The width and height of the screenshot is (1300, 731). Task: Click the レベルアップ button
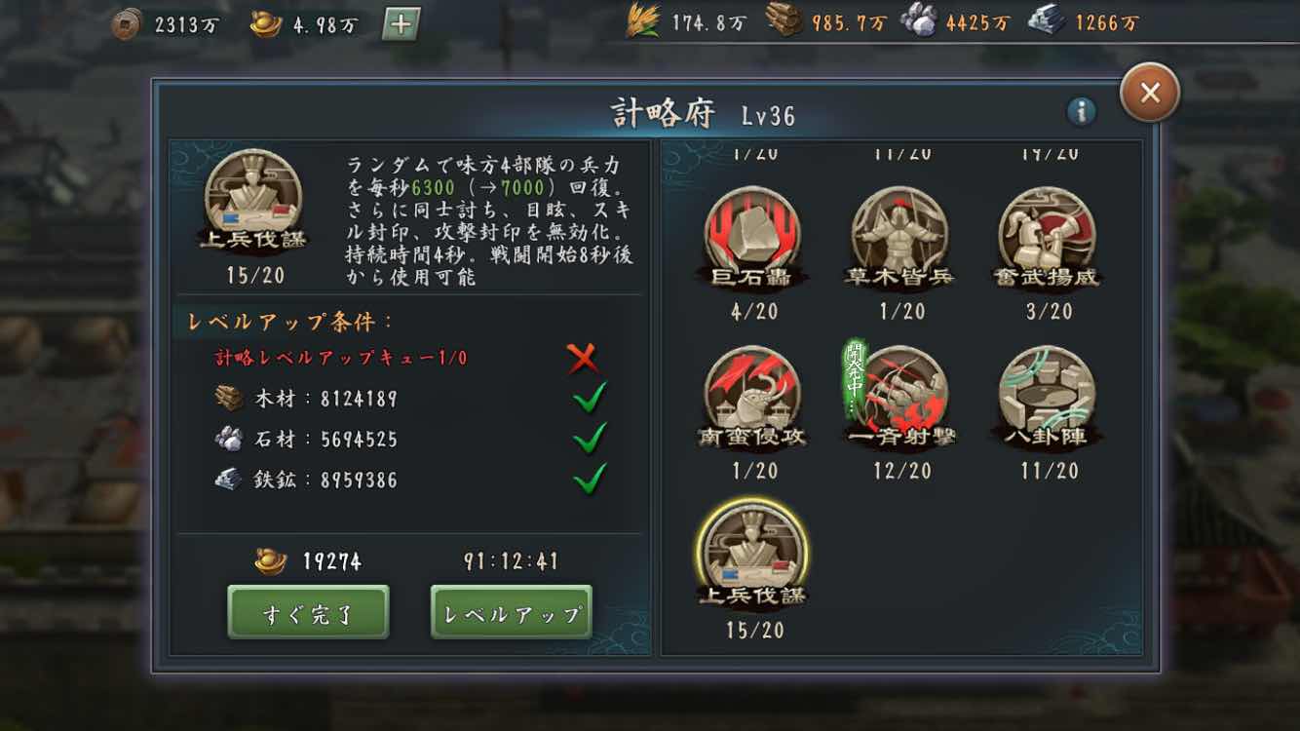[x=511, y=612]
